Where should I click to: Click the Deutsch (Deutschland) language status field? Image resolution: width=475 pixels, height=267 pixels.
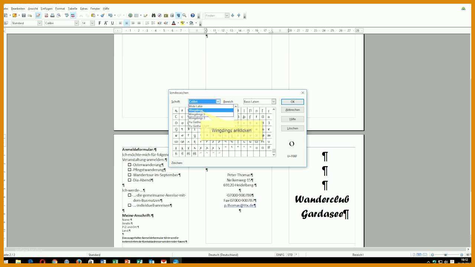point(223,255)
